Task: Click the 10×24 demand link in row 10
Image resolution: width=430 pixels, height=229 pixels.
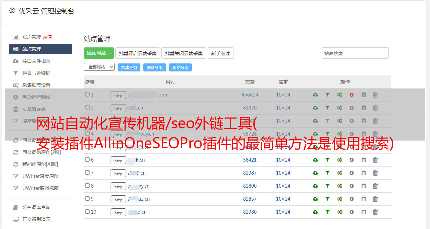Action: pos(283,212)
